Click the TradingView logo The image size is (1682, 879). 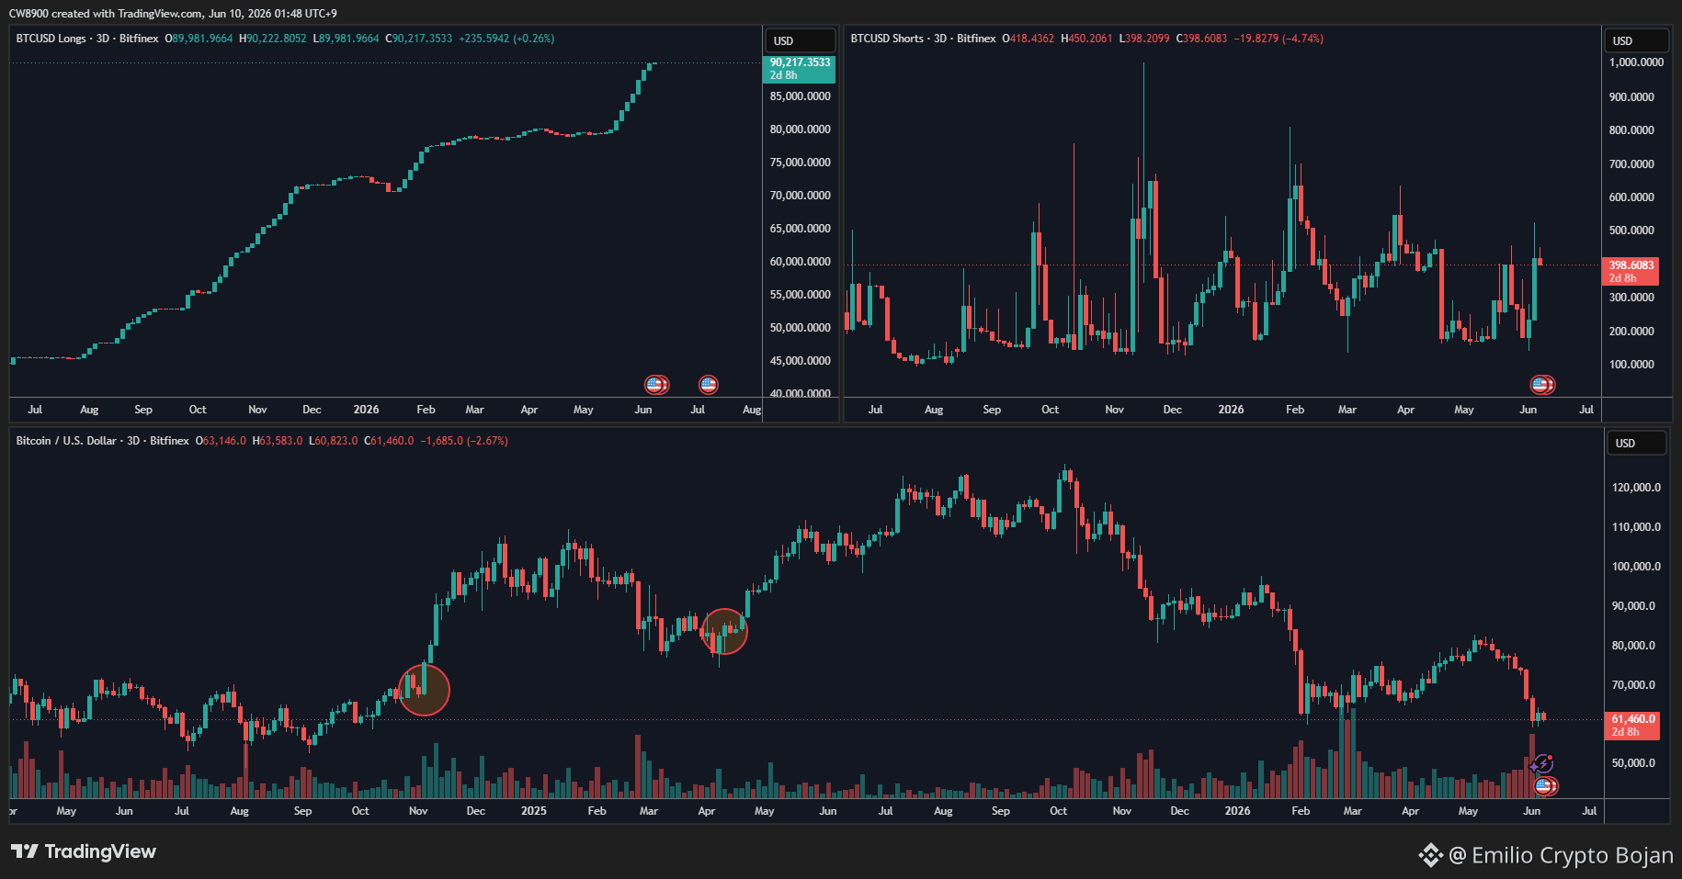(x=84, y=851)
